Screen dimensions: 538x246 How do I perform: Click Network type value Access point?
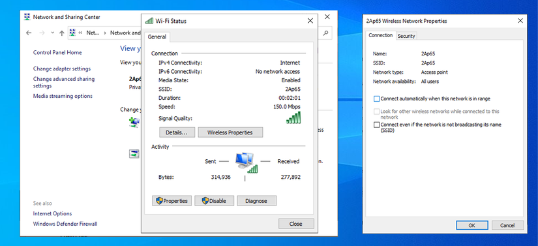[434, 72]
